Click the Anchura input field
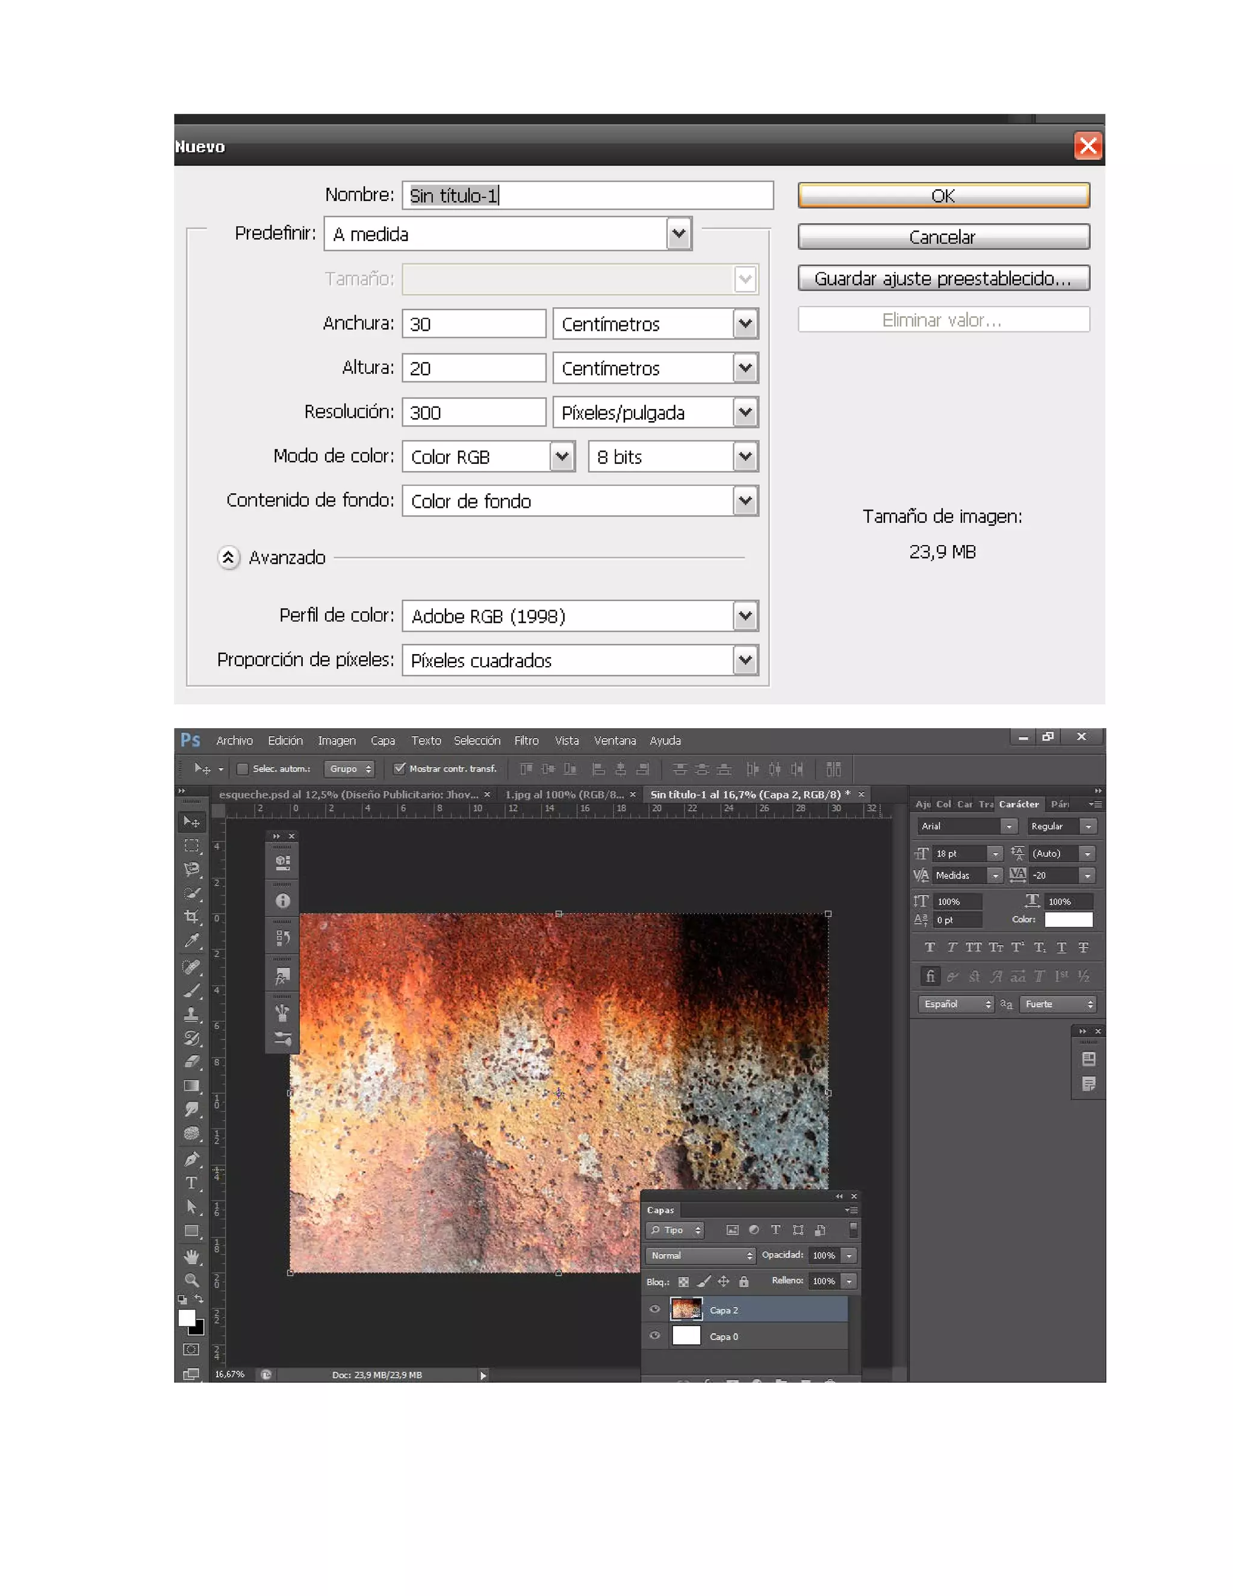This screenshot has height=1596, width=1233. [473, 324]
